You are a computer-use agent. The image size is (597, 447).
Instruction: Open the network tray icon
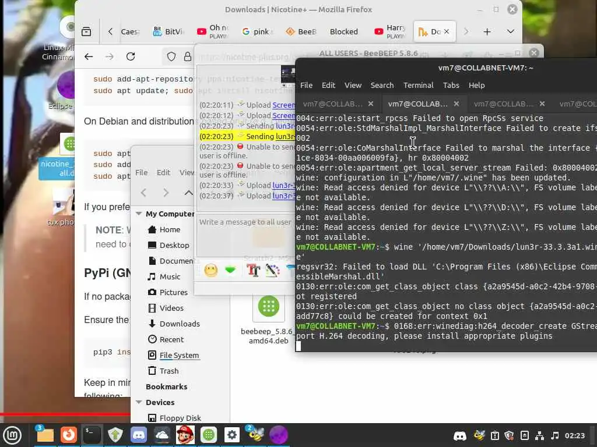(539, 435)
